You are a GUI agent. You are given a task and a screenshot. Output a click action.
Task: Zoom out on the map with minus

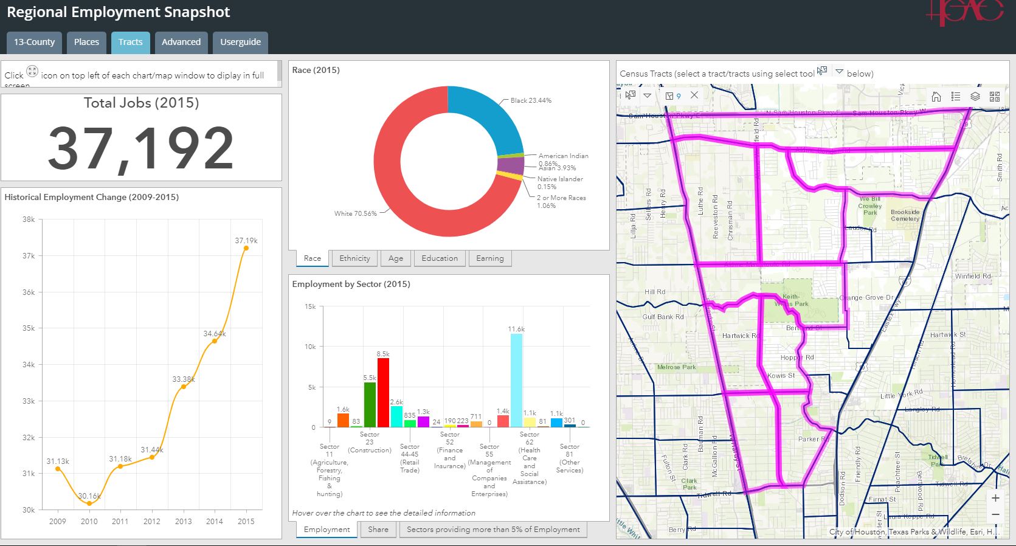click(995, 514)
